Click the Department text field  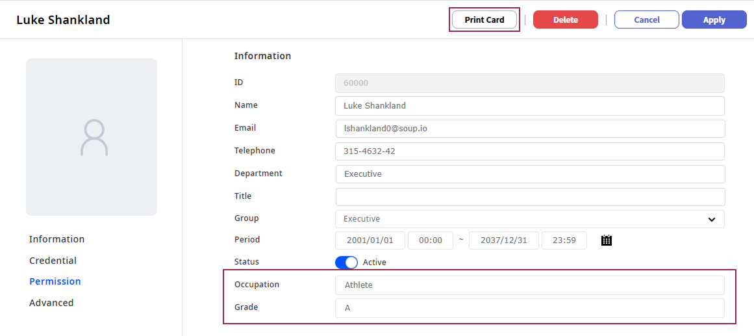click(x=529, y=174)
